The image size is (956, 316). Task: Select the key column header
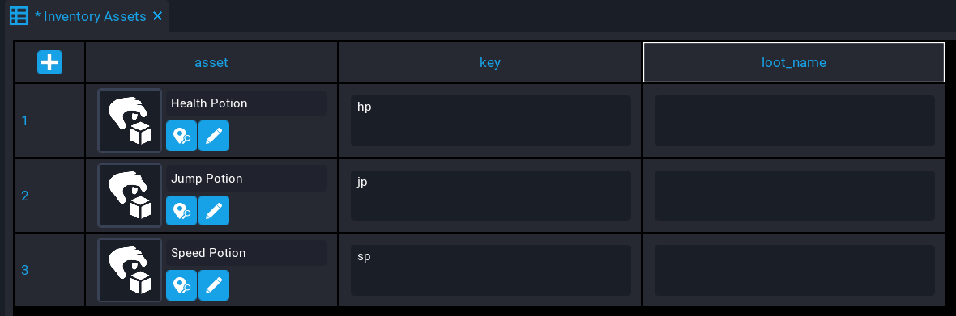(x=490, y=62)
